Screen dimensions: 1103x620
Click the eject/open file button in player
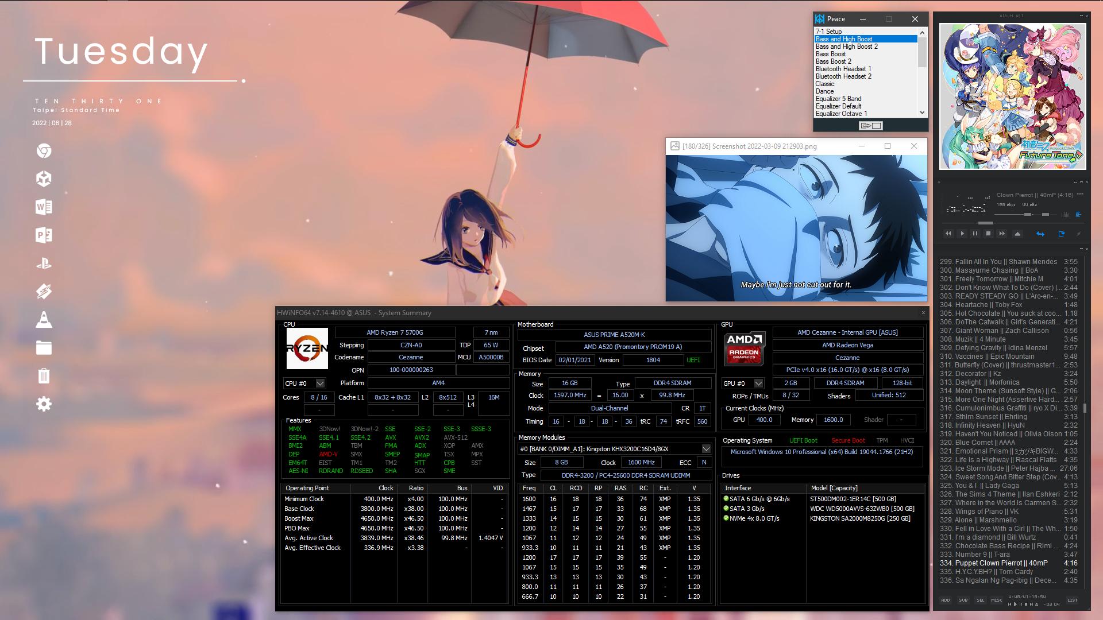tap(1017, 234)
